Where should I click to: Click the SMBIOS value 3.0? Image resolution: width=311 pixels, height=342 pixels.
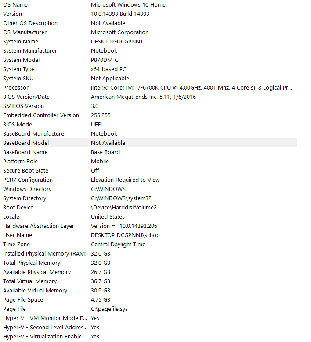pos(95,106)
